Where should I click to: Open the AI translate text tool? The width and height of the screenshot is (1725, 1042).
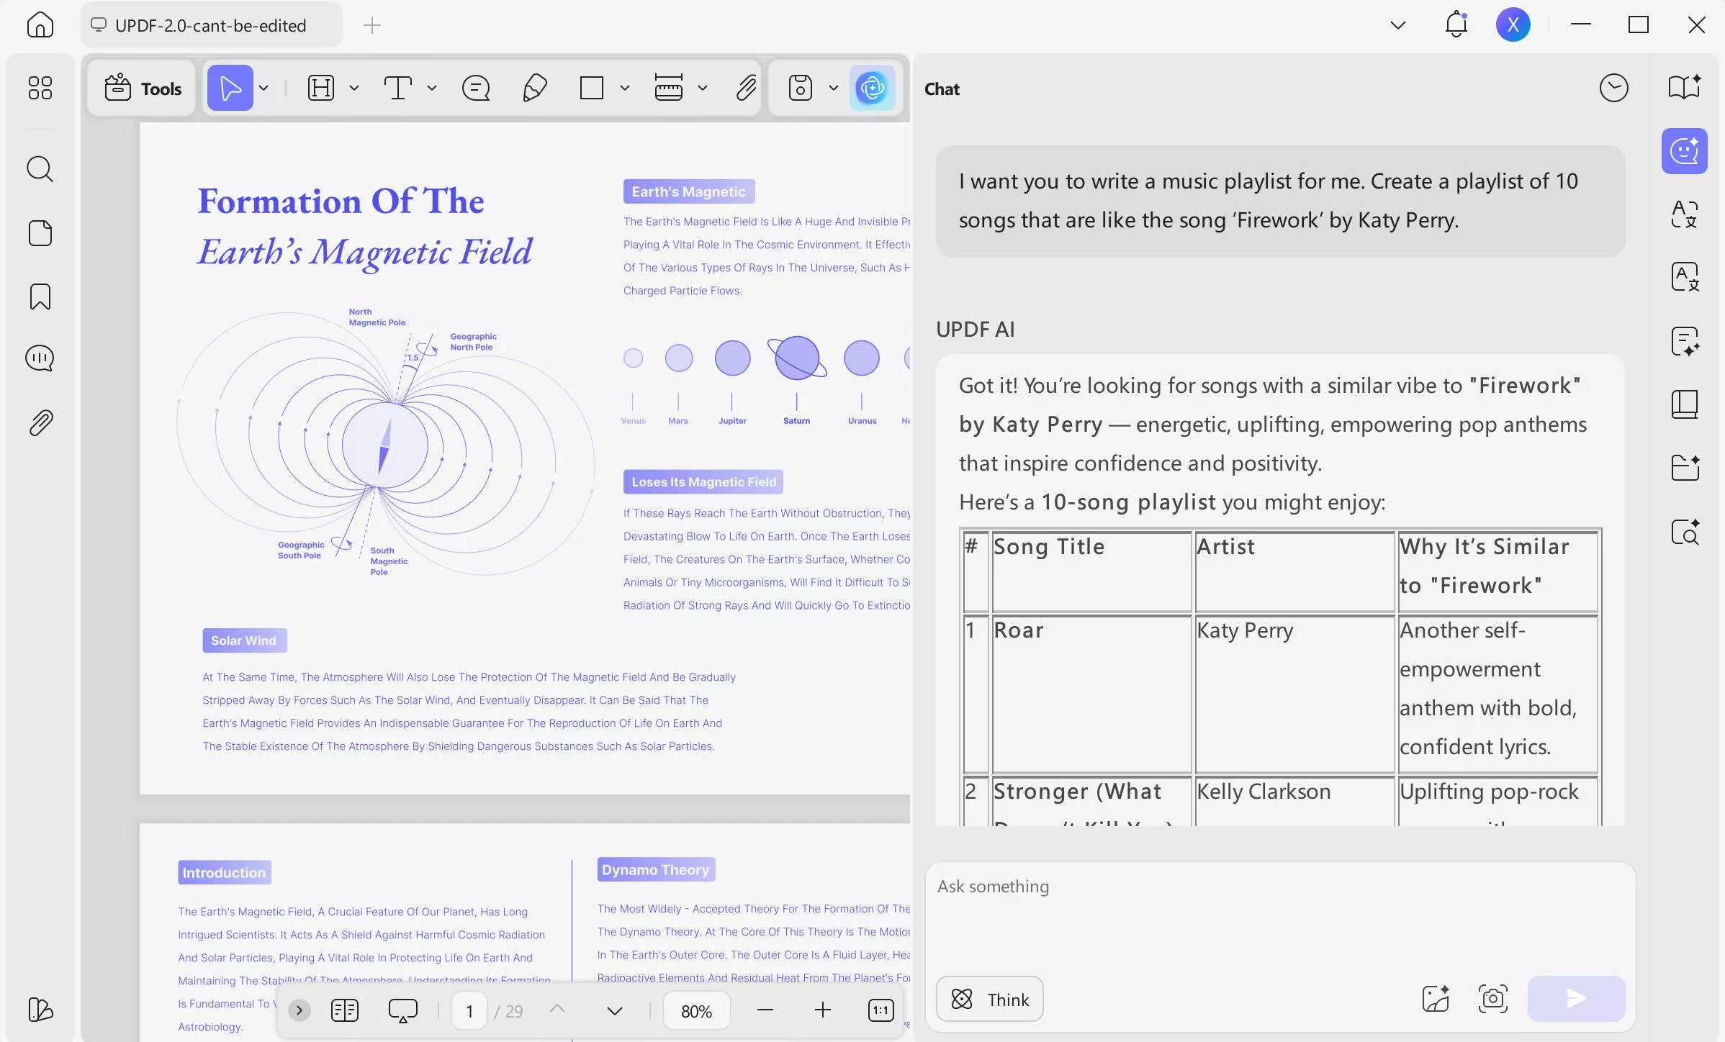[x=1685, y=214]
